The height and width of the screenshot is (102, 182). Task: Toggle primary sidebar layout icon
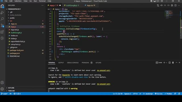pos(152,1)
